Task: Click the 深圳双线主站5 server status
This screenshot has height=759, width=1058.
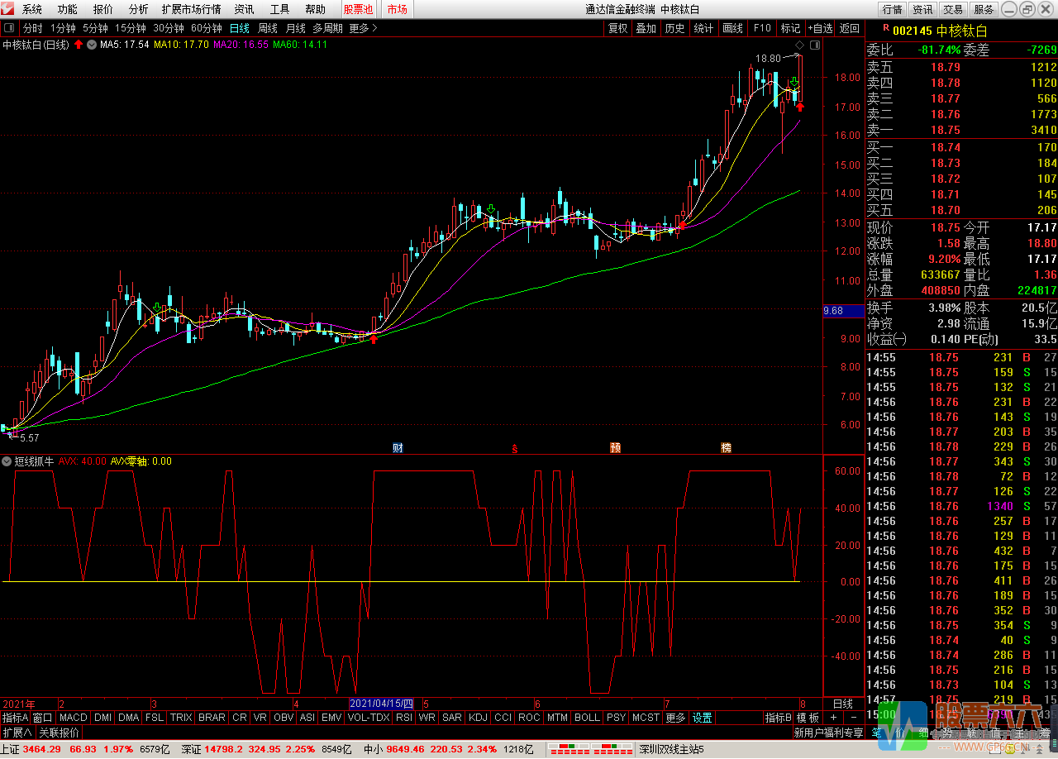Action: point(671,750)
